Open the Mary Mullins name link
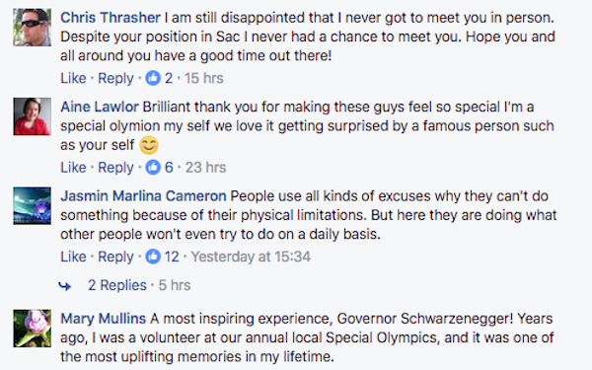 pos(103,319)
